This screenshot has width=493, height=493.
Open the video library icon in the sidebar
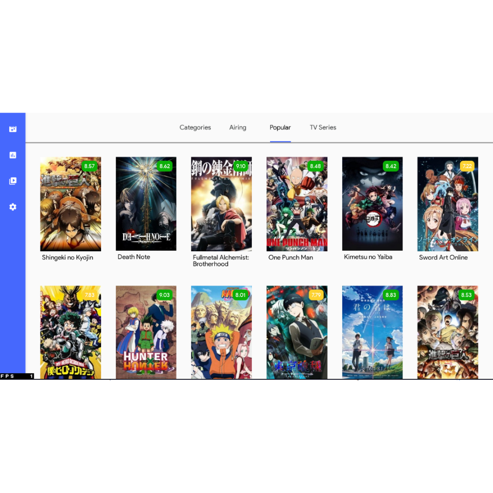[13, 181]
